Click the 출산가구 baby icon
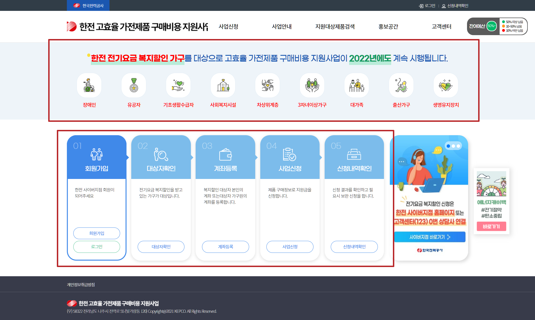 (x=401, y=85)
